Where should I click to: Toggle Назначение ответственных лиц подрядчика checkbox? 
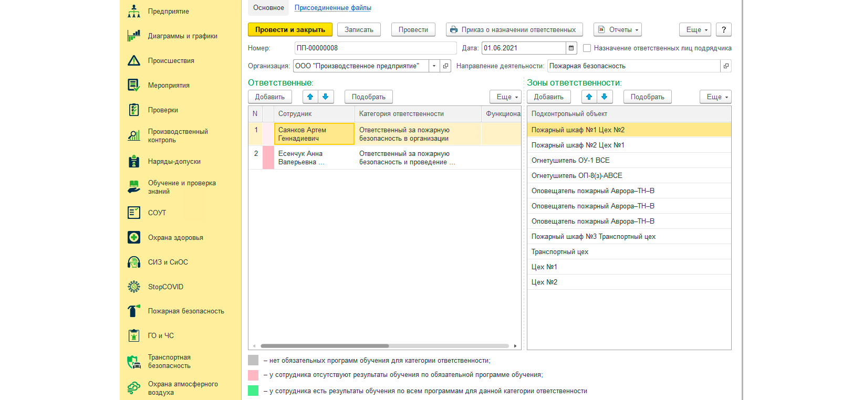pos(587,48)
